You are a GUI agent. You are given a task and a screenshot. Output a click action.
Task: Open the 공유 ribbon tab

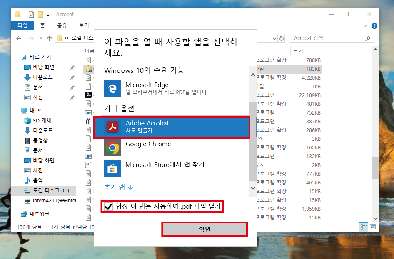click(62, 25)
